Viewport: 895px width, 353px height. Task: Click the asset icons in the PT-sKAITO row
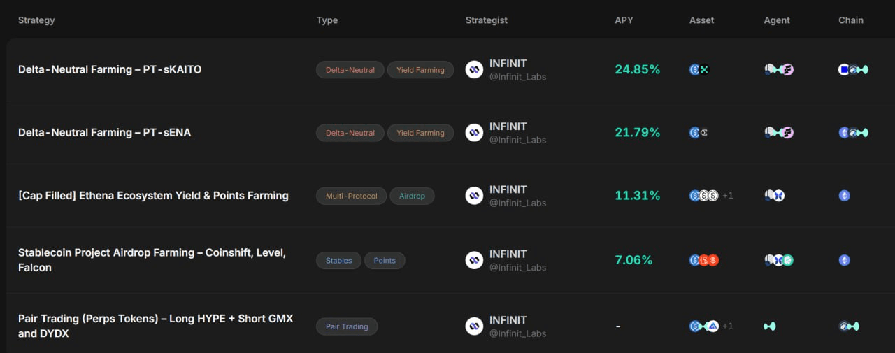coord(699,69)
